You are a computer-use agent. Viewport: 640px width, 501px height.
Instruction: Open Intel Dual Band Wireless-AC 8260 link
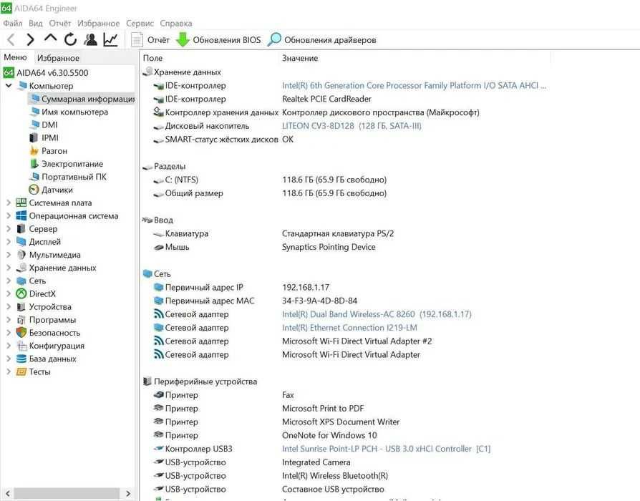tap(377, 314)
